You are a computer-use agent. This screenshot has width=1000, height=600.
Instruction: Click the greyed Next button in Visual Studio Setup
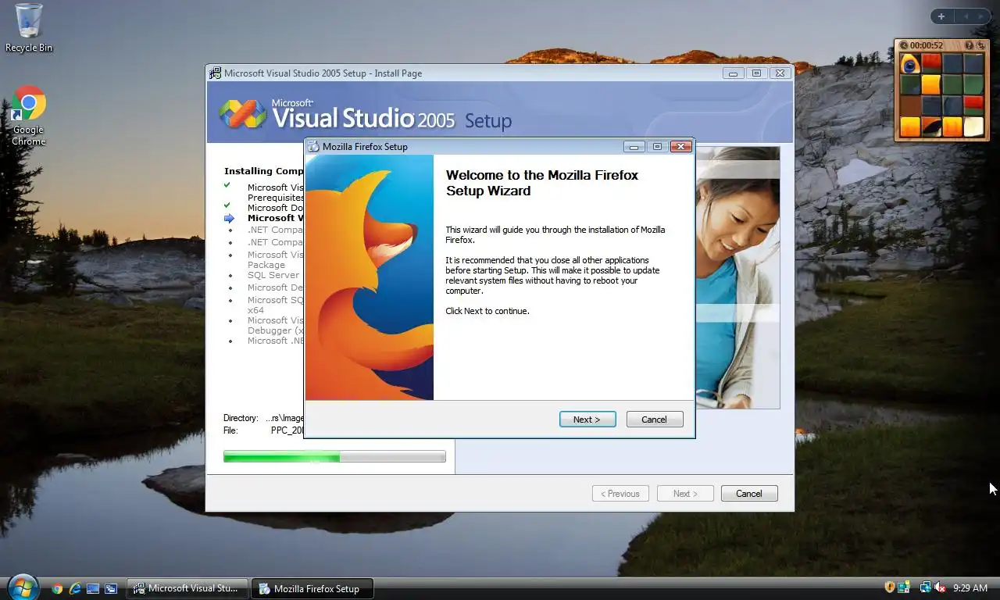pos(685,494)
